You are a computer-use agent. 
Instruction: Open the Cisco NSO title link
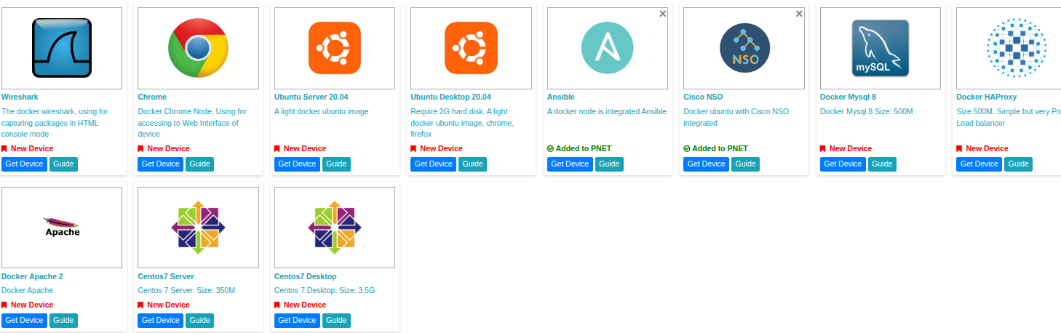click(703, 97)
